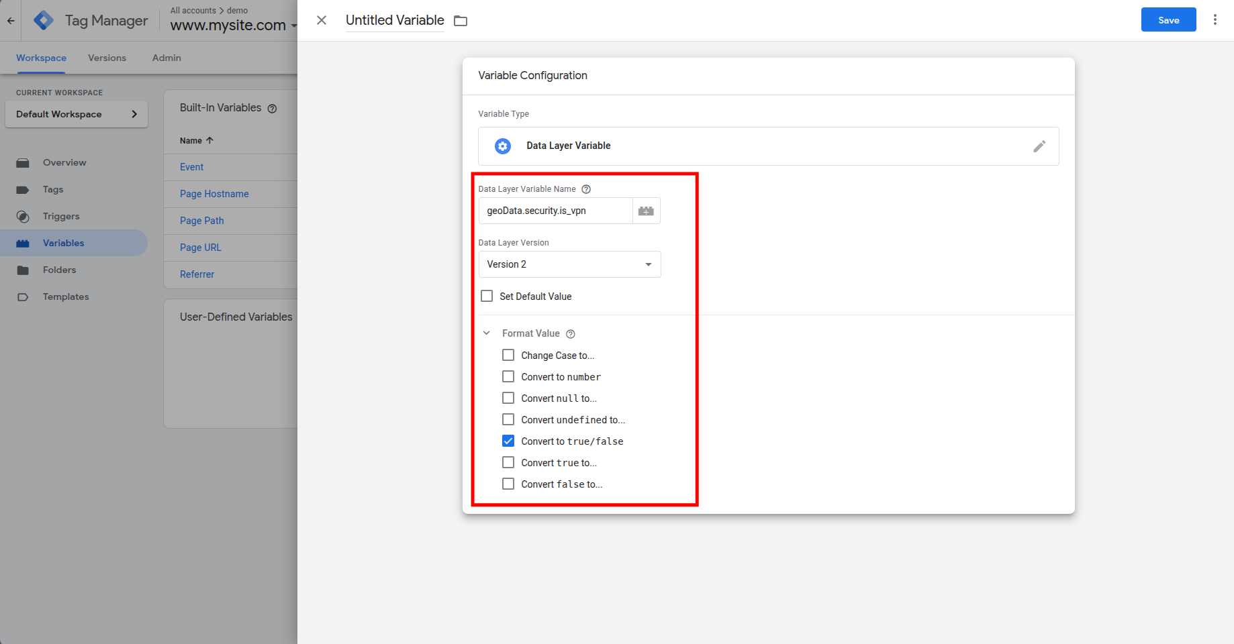Open the Page Path variable
1234x644 pixels.
coord(201,221)
